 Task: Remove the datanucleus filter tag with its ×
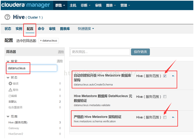[x=41, y=41]
